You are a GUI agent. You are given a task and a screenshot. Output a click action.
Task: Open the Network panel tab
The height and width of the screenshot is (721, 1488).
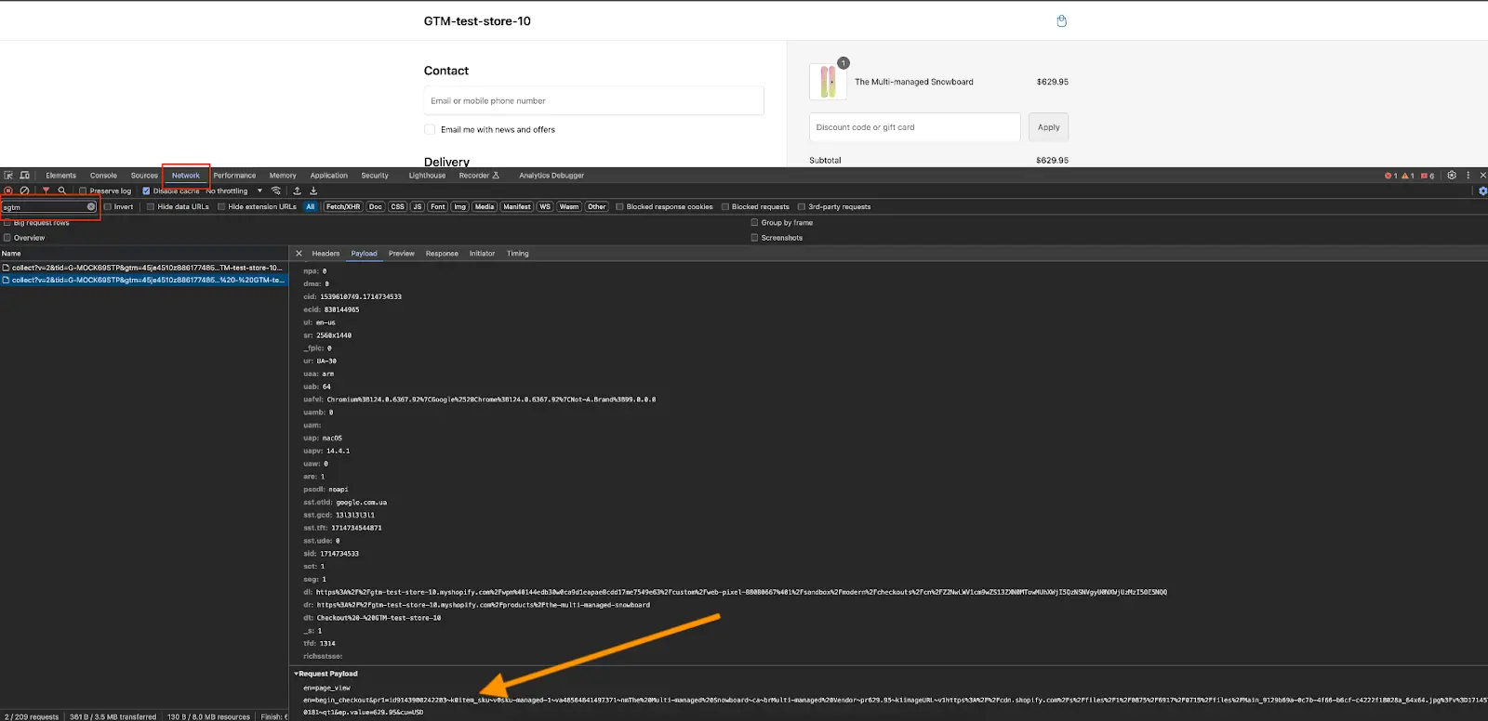pyautogui.click(x=186, y=176)
